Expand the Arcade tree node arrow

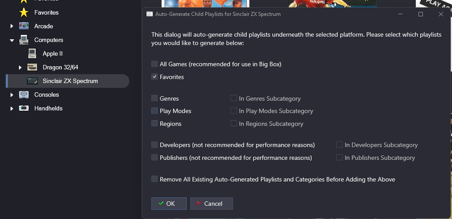(11, 26)
